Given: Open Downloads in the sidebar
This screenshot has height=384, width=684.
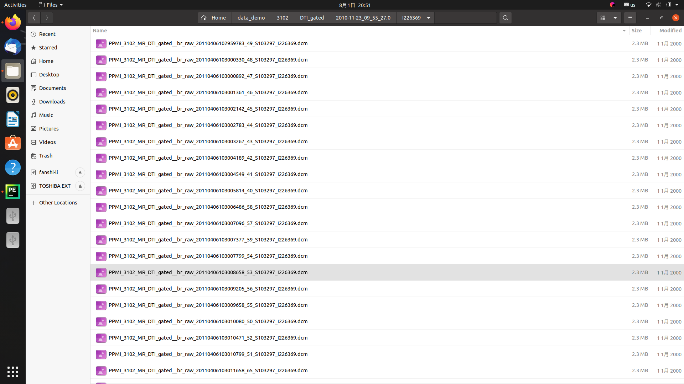Looking at the screenshot, I should [52, 102].
